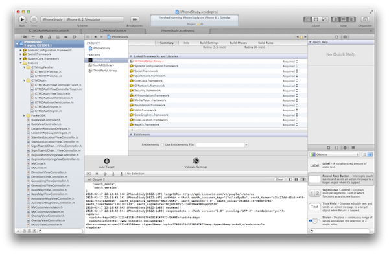Expand QuartzCore.framework in navigator
The height and width of the screenshot is (254, 389).
[21, 59]
